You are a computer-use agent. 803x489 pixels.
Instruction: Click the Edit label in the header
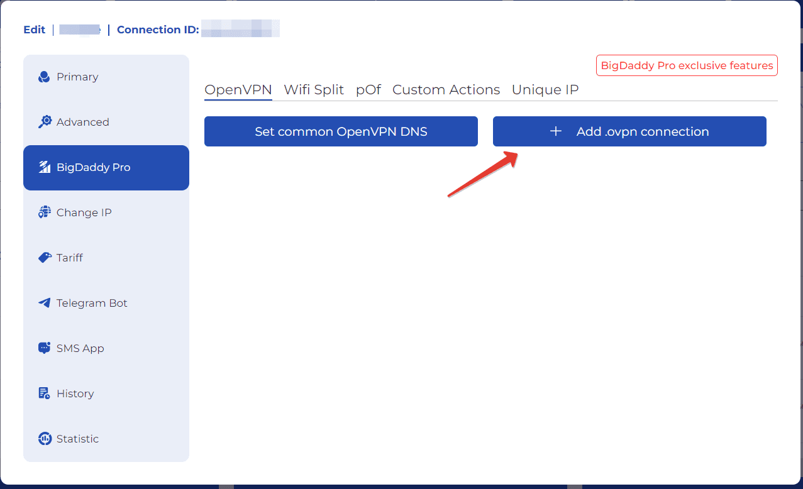(x=35, y=30)
